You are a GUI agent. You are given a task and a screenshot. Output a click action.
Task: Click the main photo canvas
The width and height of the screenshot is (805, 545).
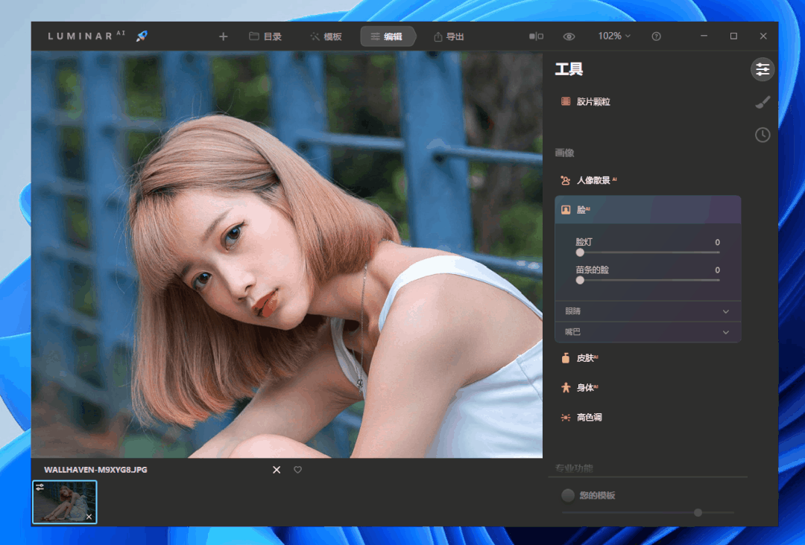pos(287,255)
